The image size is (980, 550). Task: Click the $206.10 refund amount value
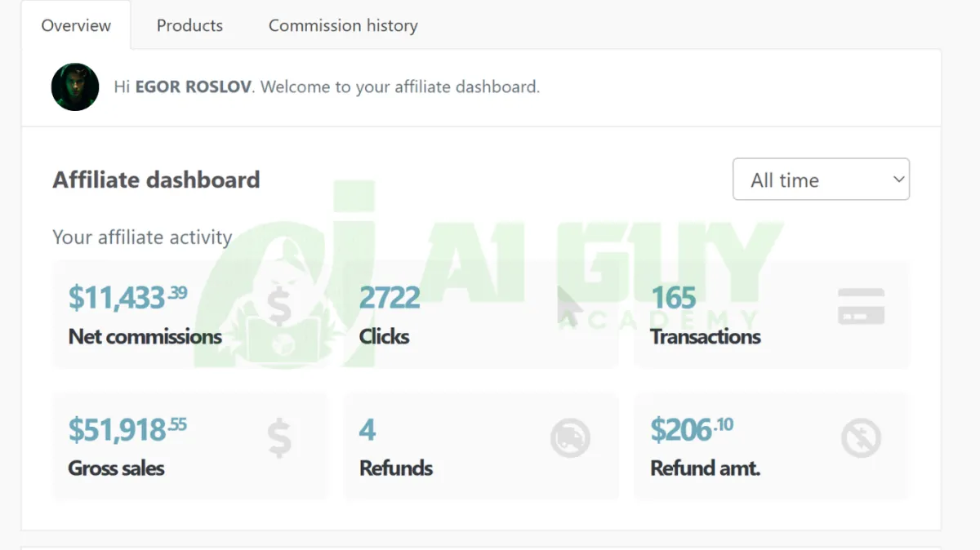click(692, 429)
